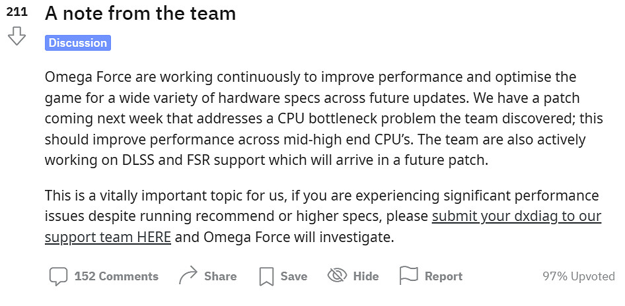625x306 pixels.
Task: Open the 152 Comments text label
Action: [116, 276]
